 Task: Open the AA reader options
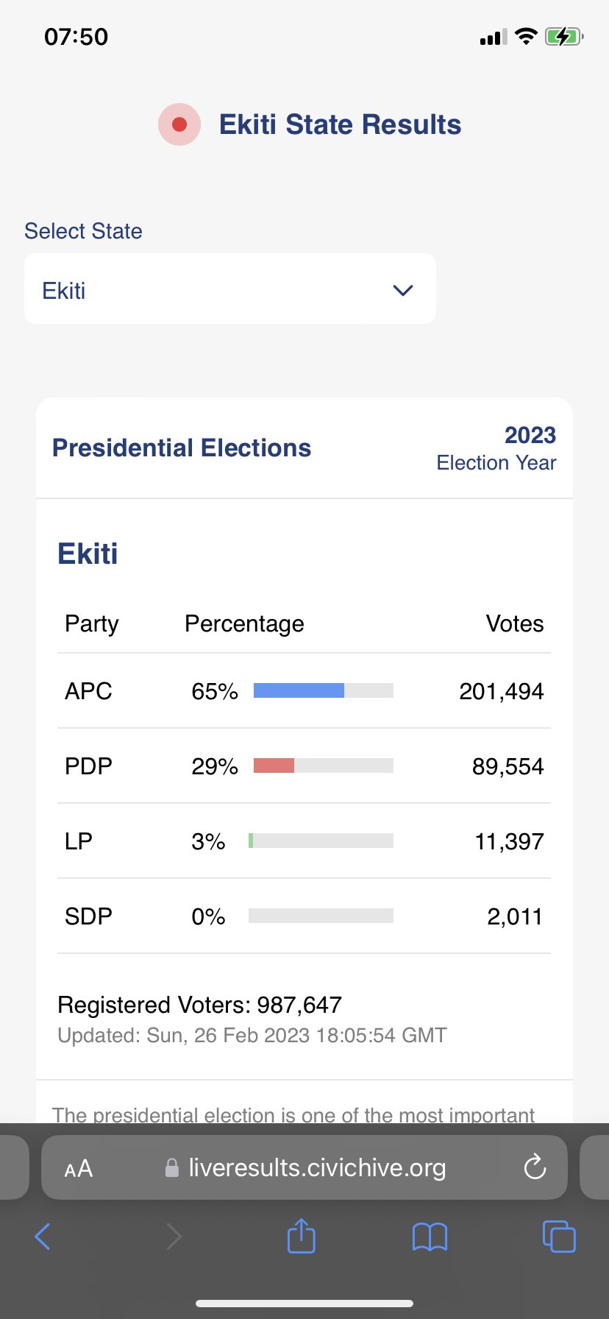pyautogui.click(x=79, y=1168)
